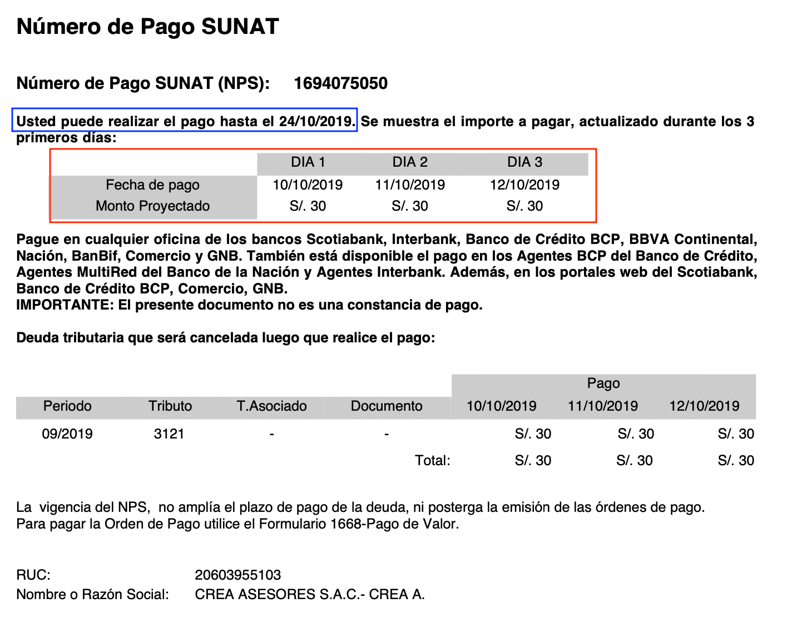The width and height of the screenshot is (792, 618).
Task: Click the tributo code 3121
Action: (x=169, y=434)
